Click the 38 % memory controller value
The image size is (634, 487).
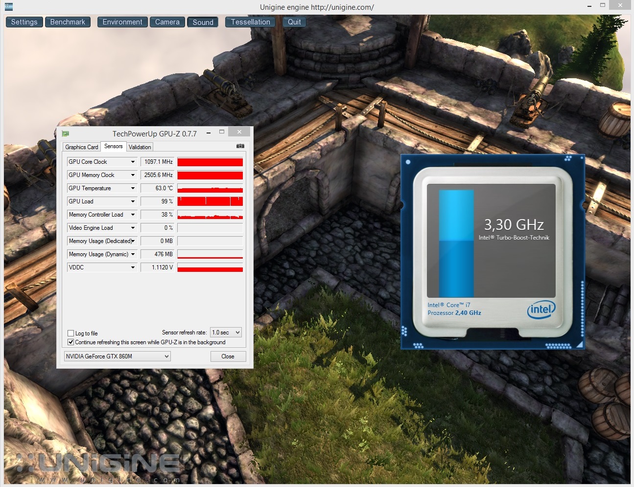pos(157,215)
